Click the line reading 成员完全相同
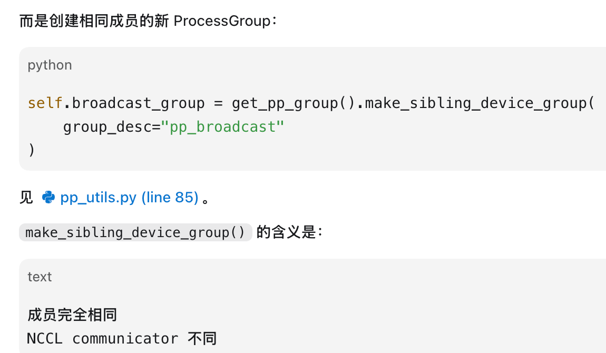This screenshot has height=353, width=606. [x=72, y=315]
